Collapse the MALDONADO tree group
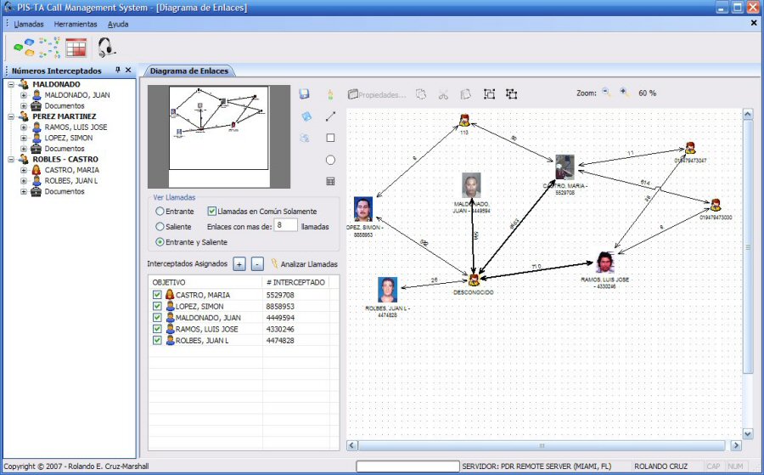 click(11, 85)
